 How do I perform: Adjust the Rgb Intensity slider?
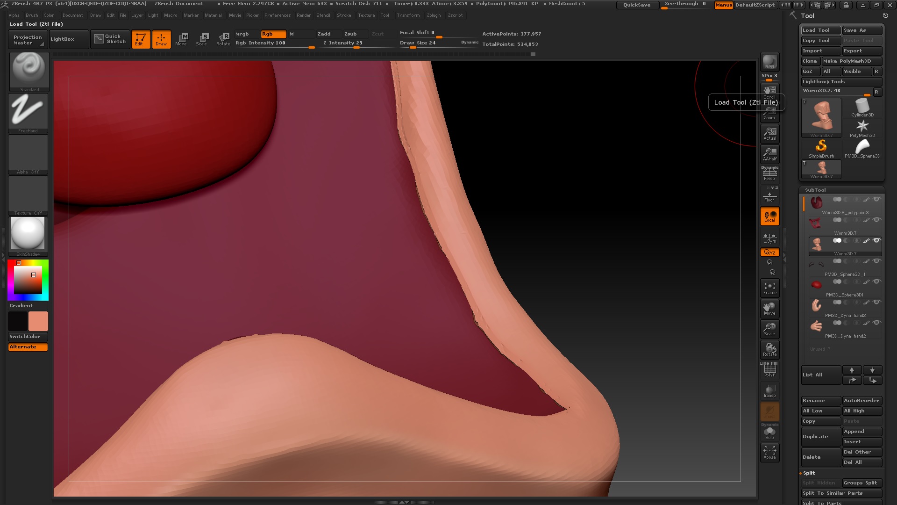[x=275, y=43]
